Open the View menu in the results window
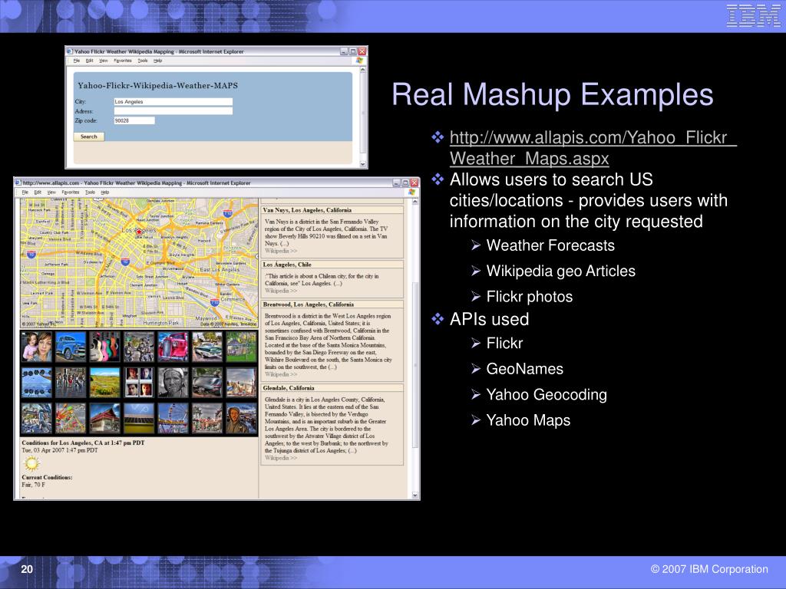The image size is (786, 589). [51, 192]
